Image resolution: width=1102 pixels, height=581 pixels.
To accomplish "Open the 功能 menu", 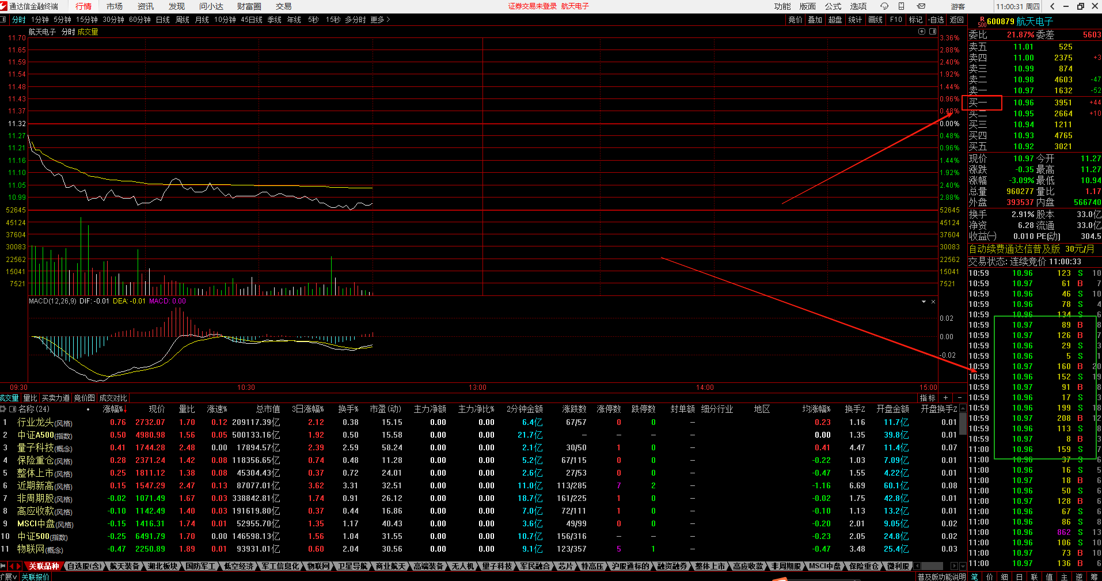I will (782, 6).
